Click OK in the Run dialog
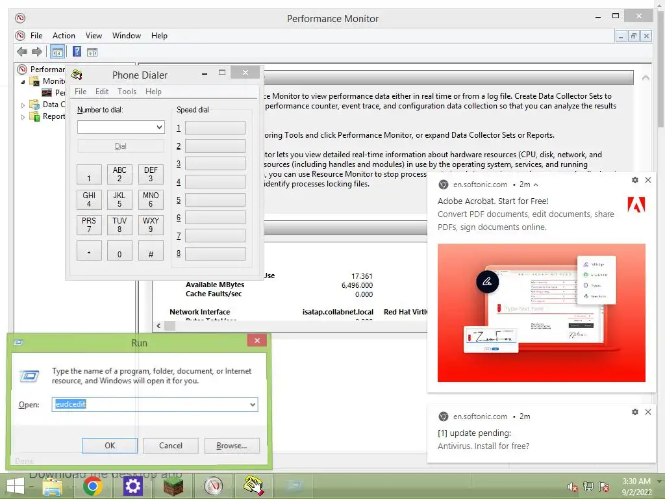 (x=109, y=446)
